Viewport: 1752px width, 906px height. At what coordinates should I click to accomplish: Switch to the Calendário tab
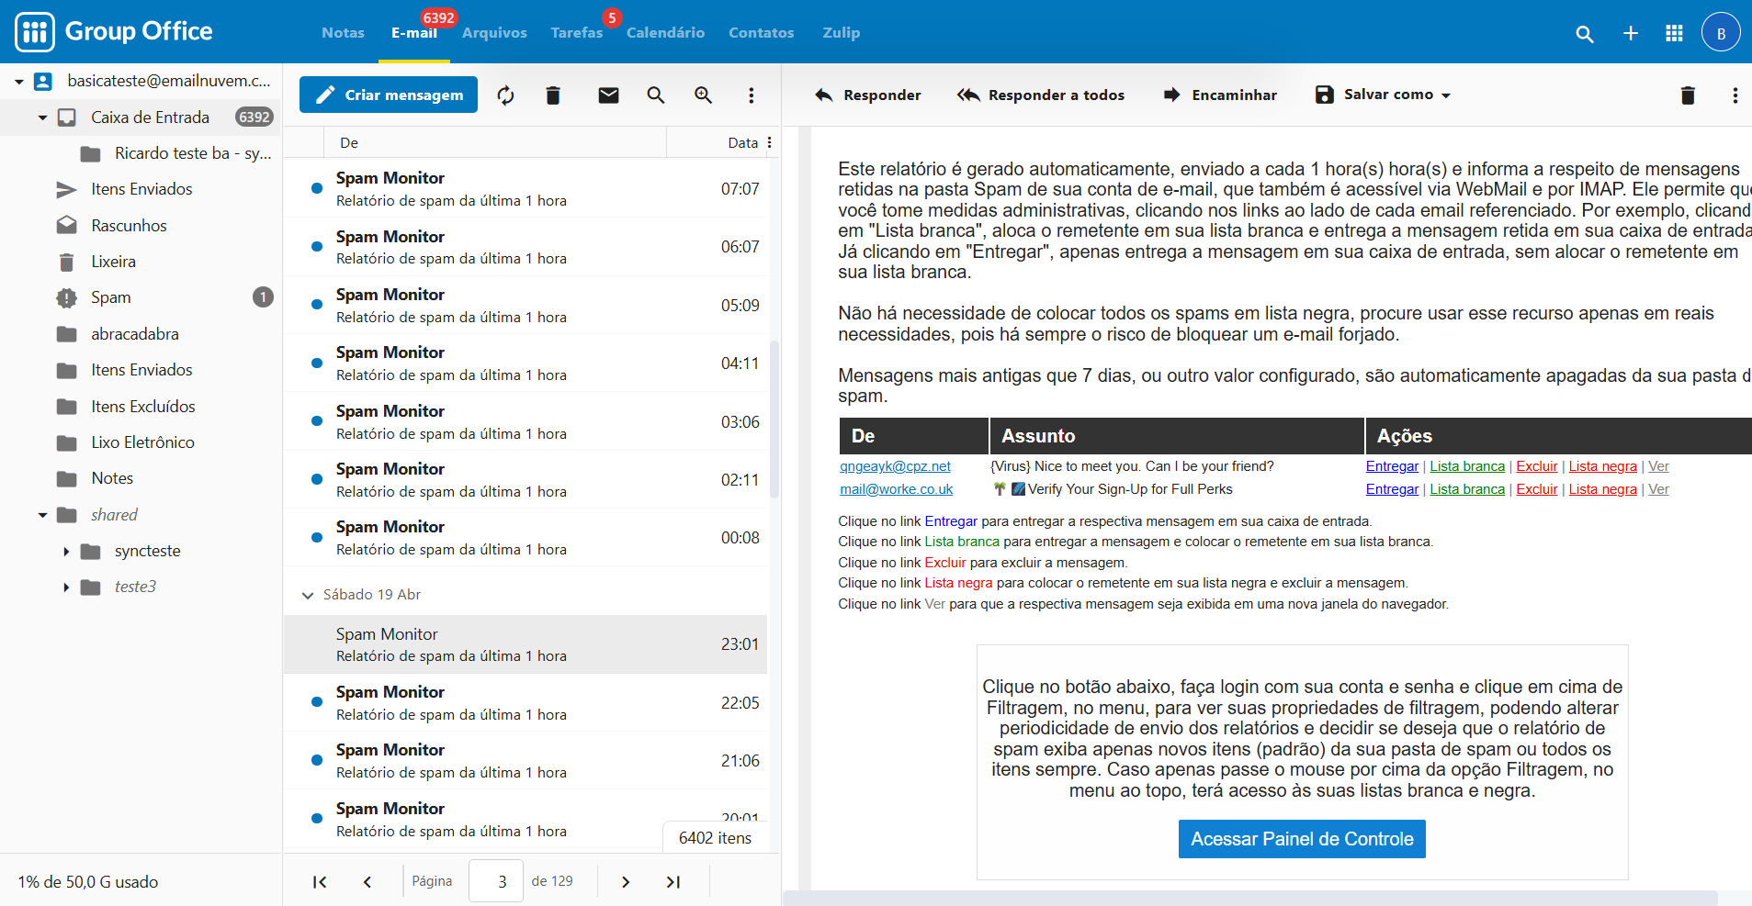[665, 33]
